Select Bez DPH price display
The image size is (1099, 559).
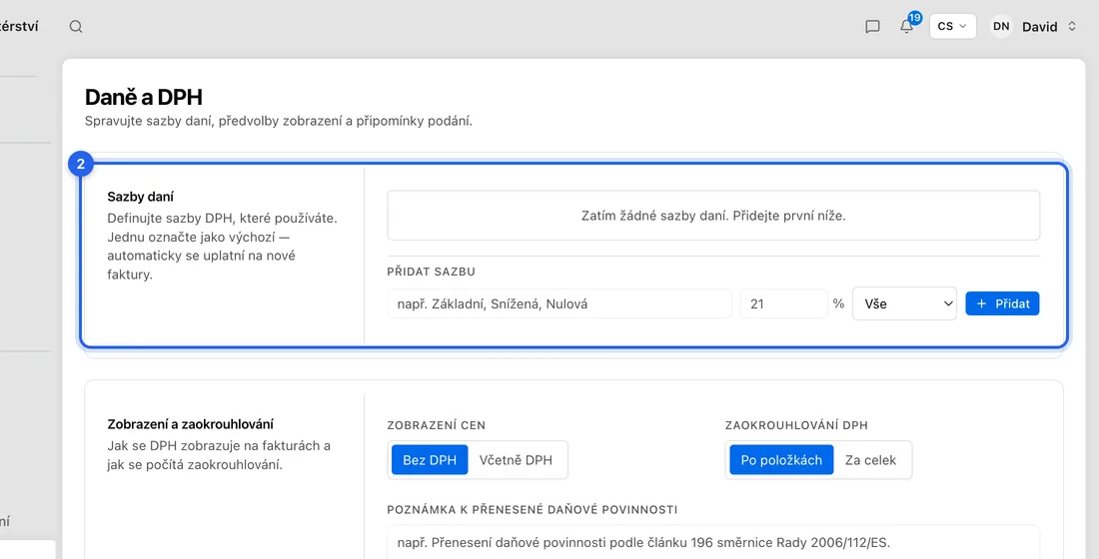(x=430, y=460)
